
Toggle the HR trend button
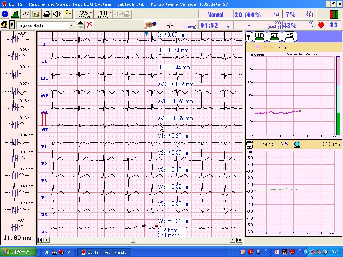[x=260, y=37]
